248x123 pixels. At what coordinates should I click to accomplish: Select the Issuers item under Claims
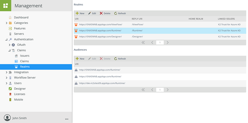pos(25,56)
